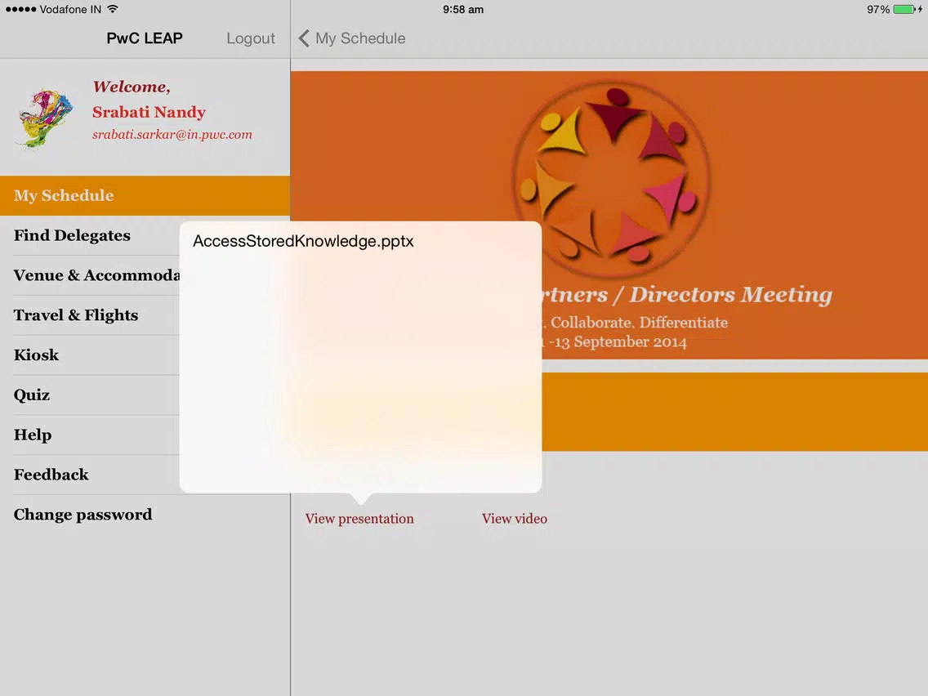The image size is (928, 696).
Task: Open the Help menu item
Action: tap(90, 435)
